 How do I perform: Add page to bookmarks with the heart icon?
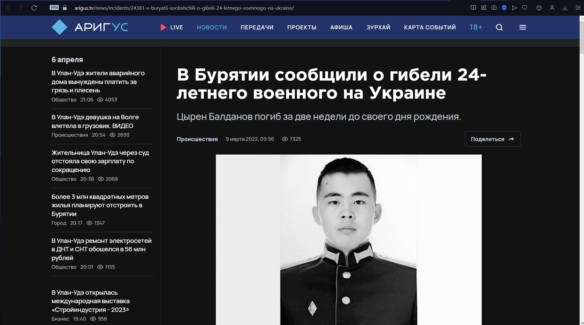click(x=525, y=8)
